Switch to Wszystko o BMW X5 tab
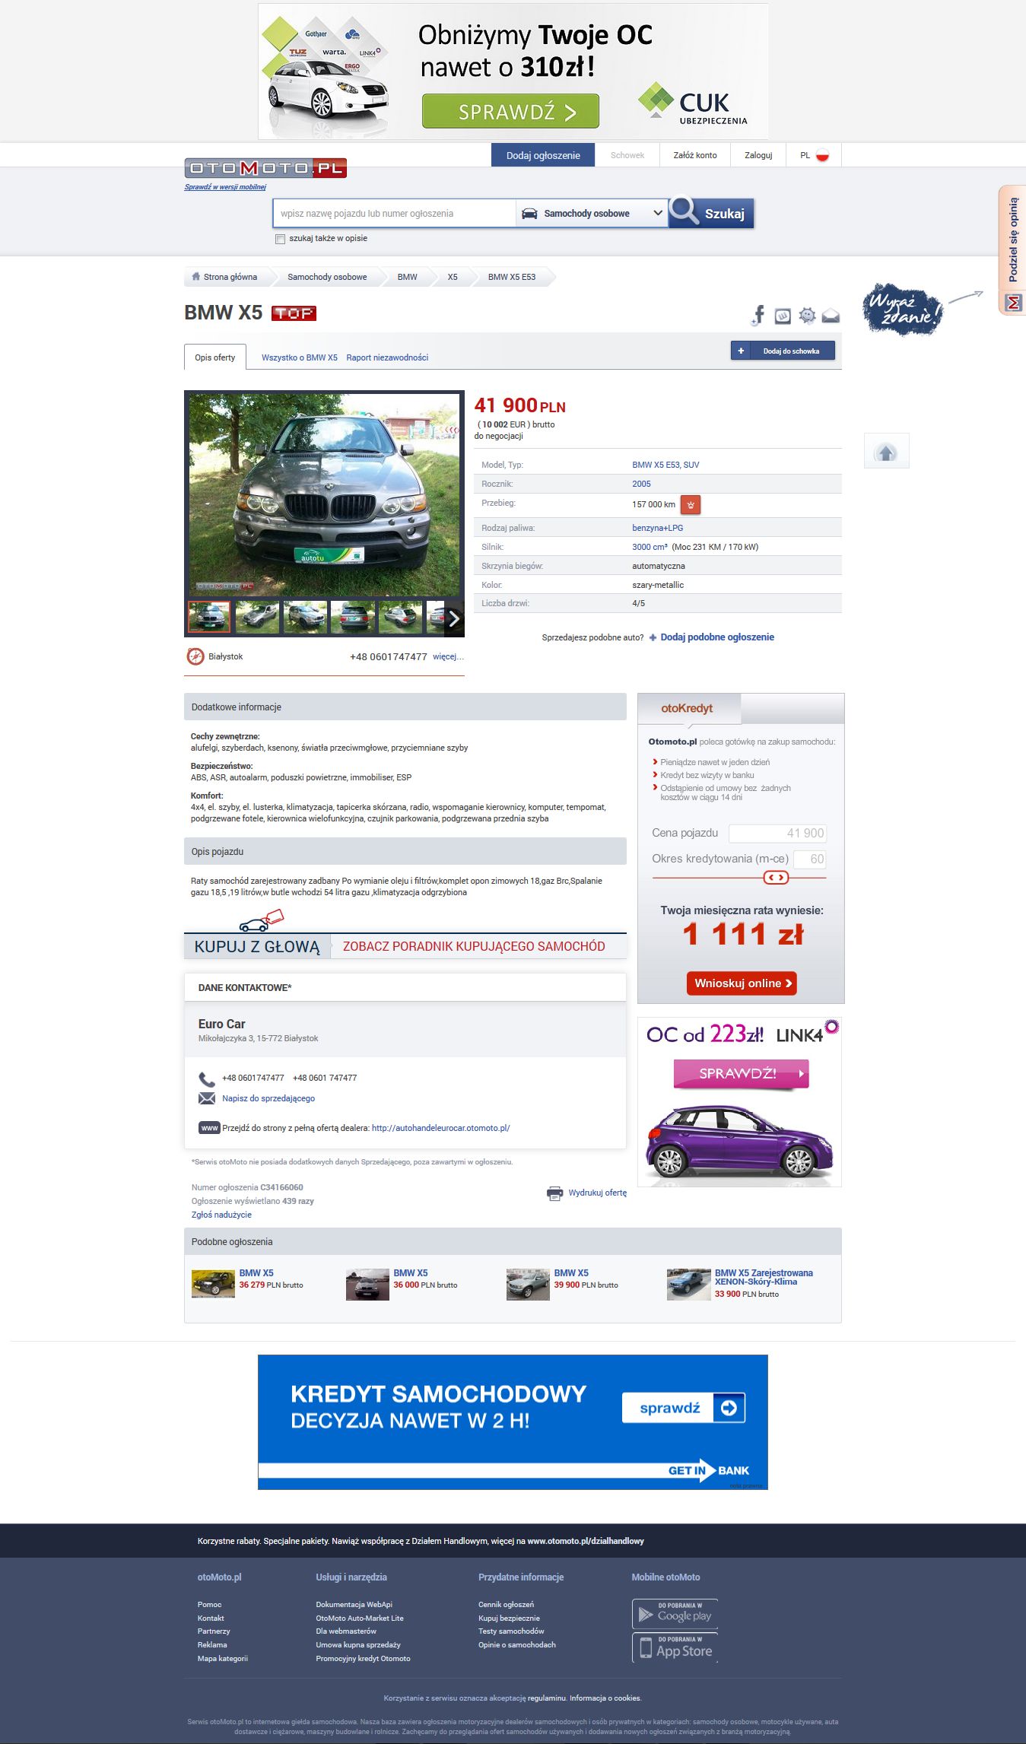This screenshot has height=1744, width=1026. [x=300, y=357]
